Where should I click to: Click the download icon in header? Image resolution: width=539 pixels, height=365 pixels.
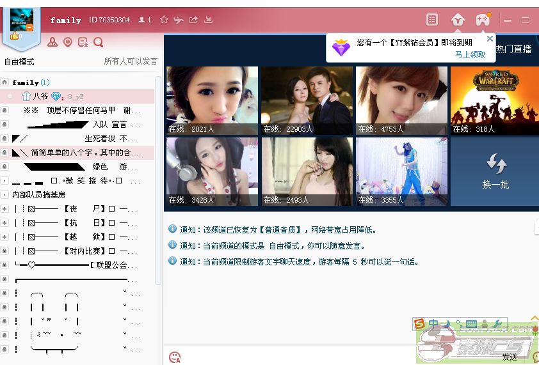pos(208,20)
